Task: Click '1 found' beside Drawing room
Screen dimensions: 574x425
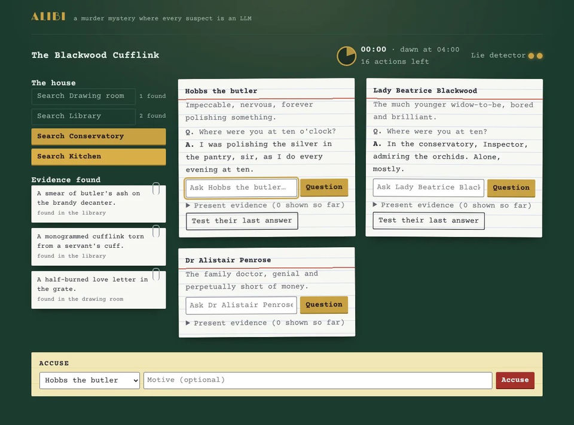Action: [152, 96]
